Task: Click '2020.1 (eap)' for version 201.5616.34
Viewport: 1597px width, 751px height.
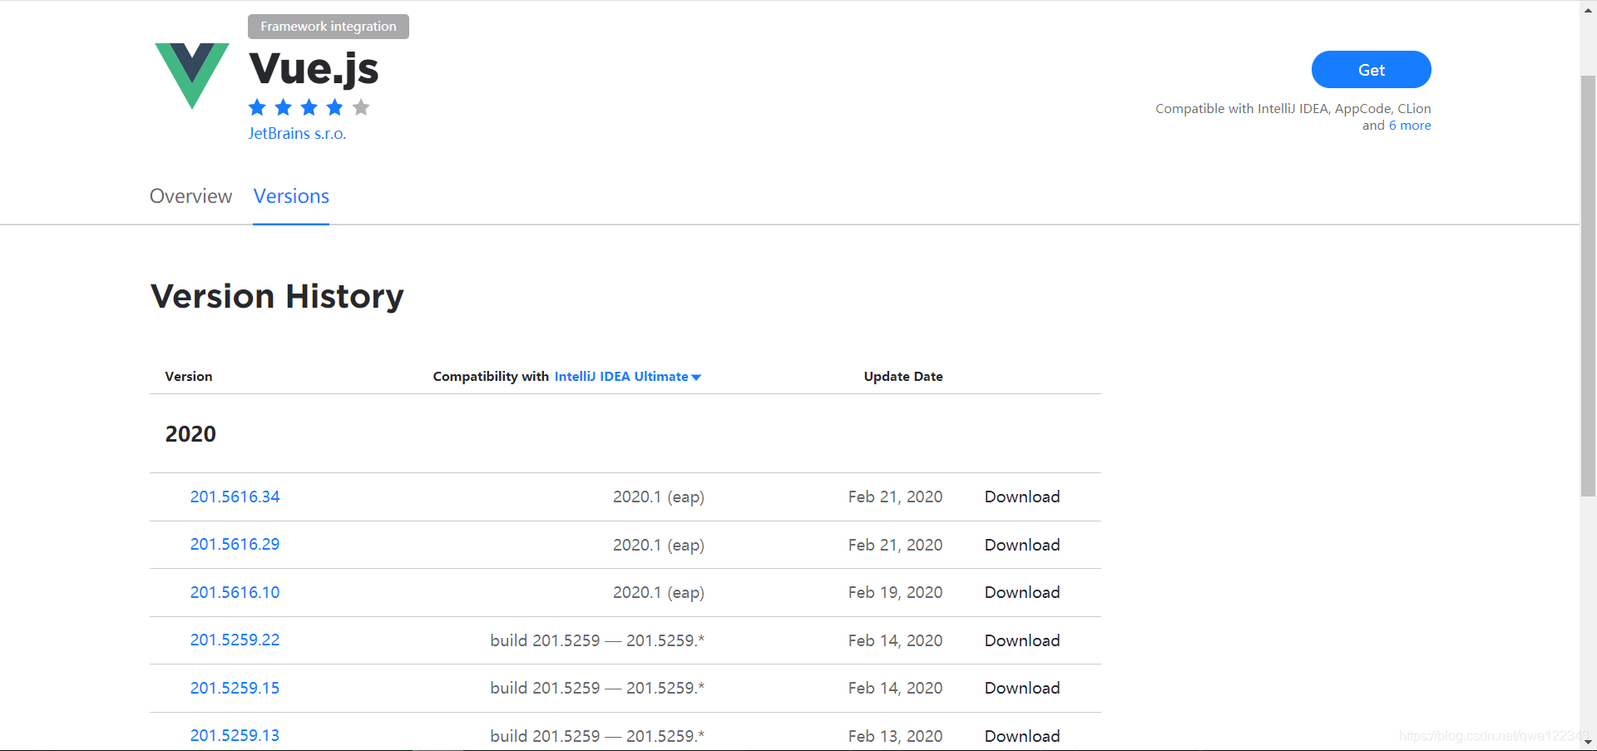Action: pos(659,497)
